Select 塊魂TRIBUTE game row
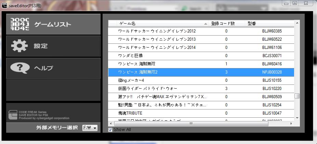317x144 pixels. pos(201,113)
